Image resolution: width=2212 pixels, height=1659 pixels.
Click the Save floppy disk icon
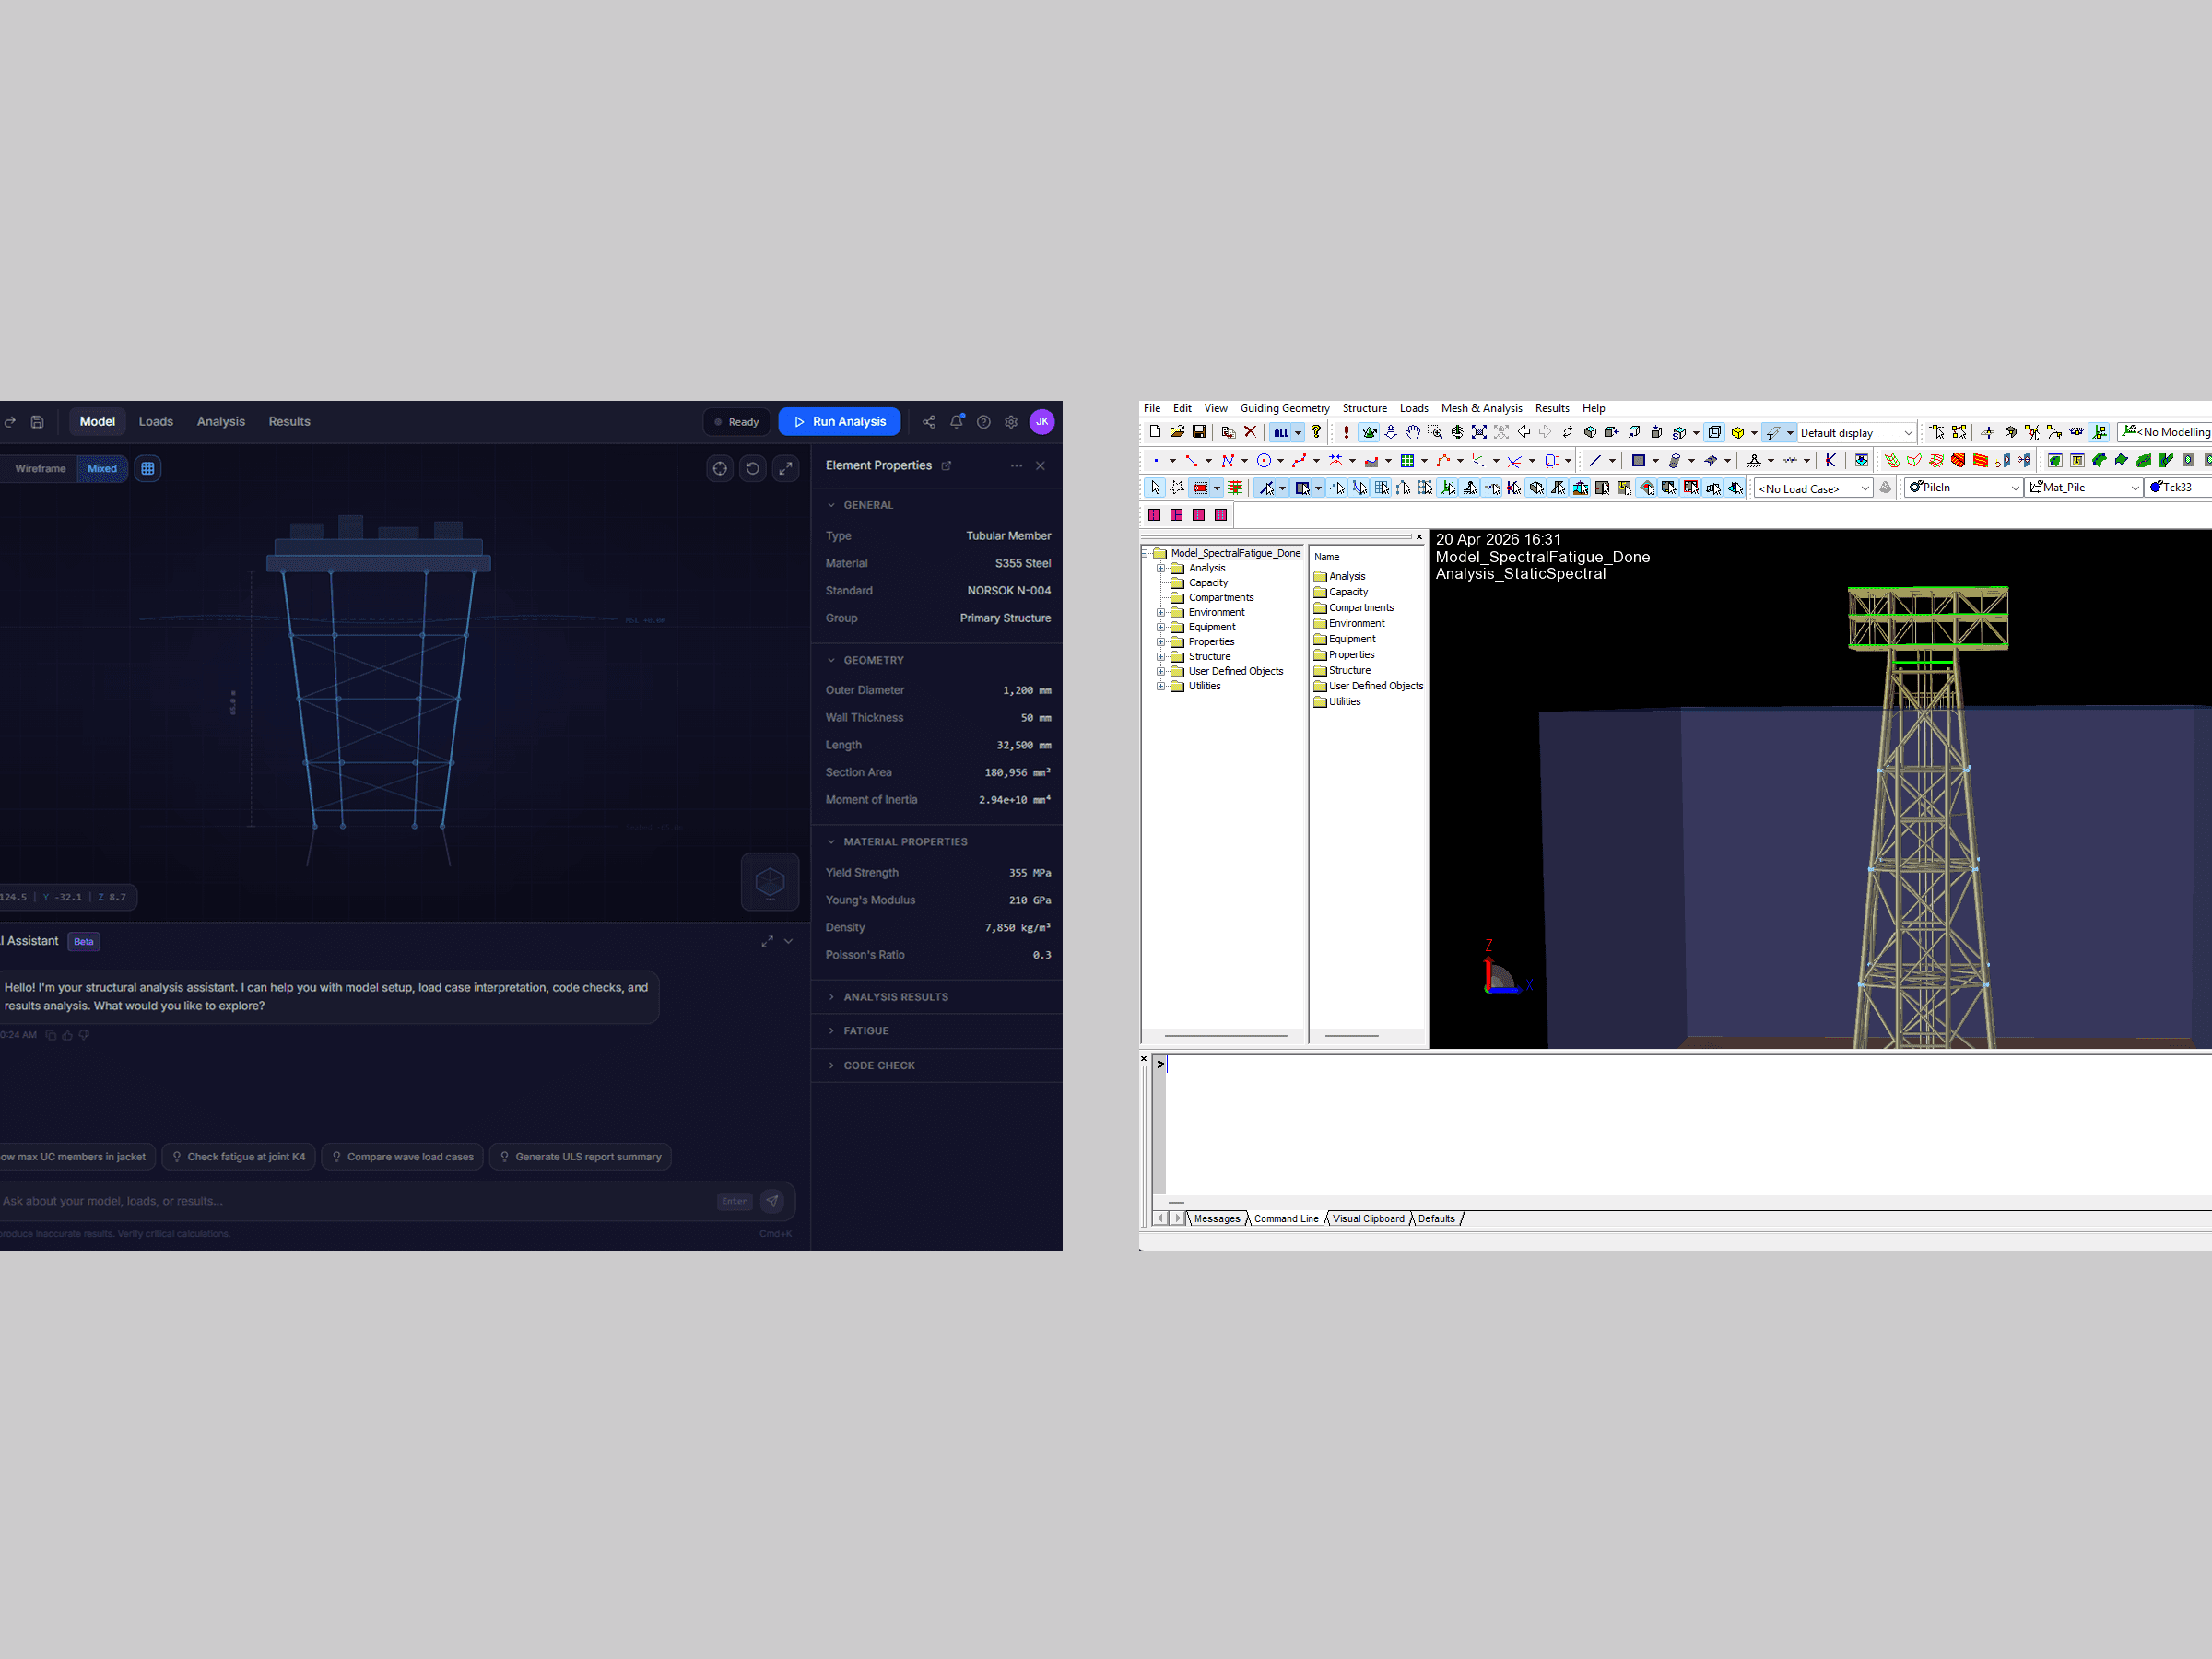coord(1199,432)
